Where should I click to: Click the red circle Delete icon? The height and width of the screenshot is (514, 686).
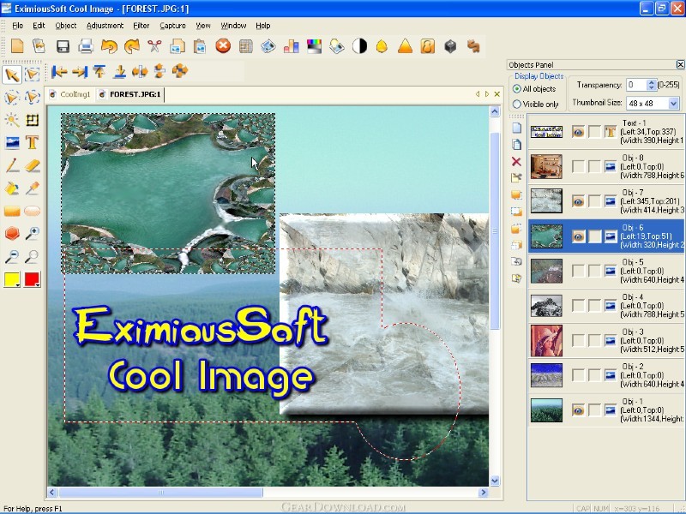click(x=223, y=46)
